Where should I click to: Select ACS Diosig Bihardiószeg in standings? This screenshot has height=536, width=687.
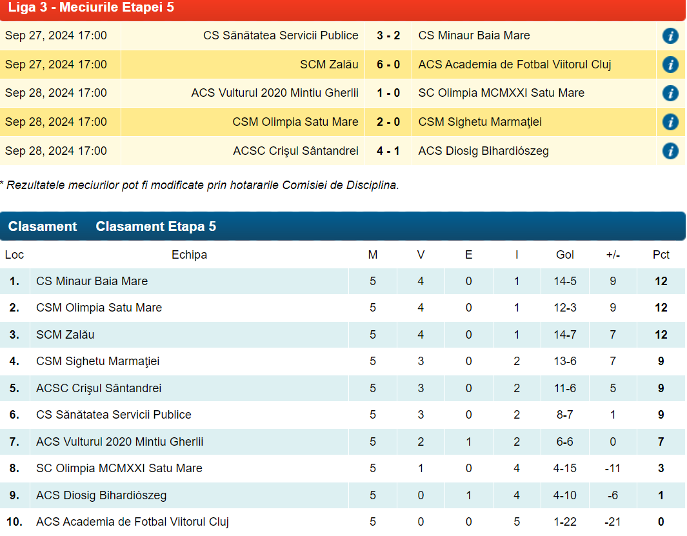coord(101,495)
